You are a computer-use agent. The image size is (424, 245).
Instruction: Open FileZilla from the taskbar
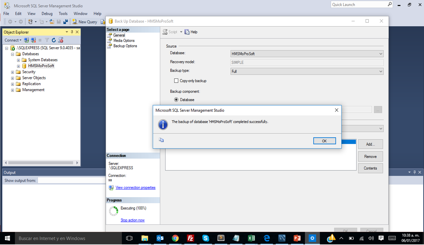pyautogui.click(x=191, y=238)
